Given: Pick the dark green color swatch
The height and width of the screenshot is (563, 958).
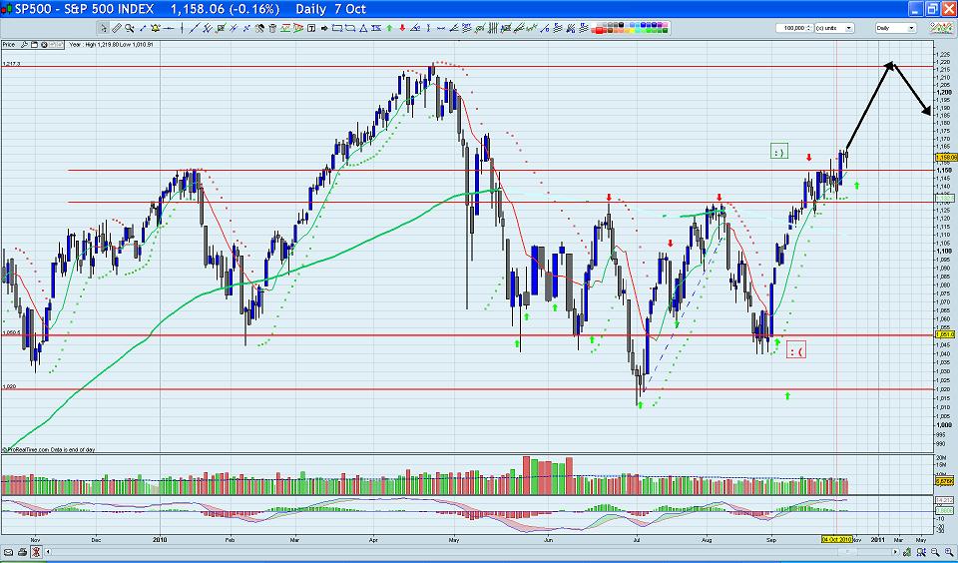Looking at the screenshot, I should click(665, 31).
